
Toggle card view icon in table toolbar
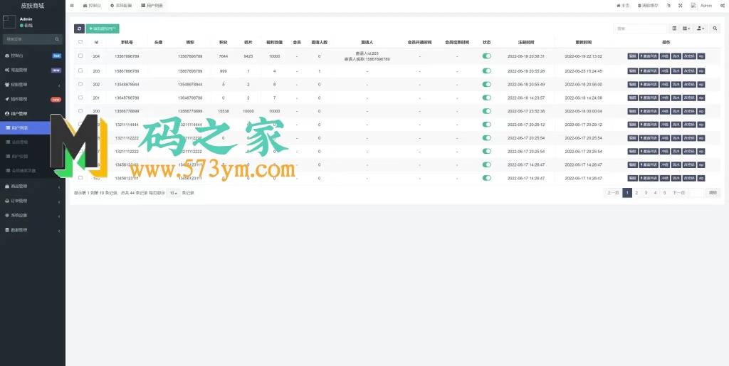click(674, 28)
